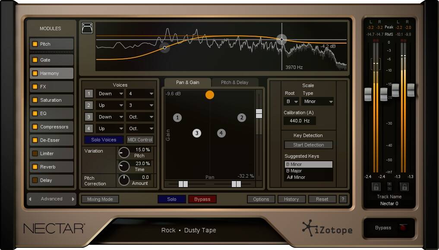Open voice 1 interval dropdown showing 4

click(x=140, y=94)
